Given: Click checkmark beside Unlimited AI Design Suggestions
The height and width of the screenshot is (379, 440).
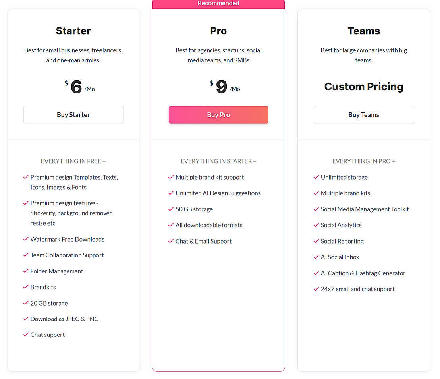Looking at the screenshot, I should (x=171, y=193).
